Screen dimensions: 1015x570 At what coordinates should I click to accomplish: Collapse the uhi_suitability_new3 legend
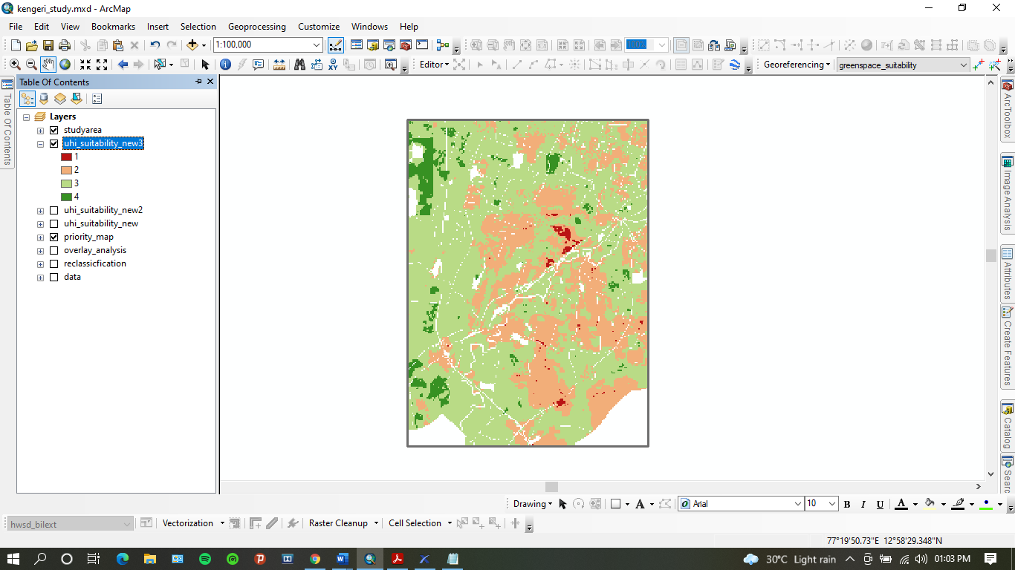39,143
